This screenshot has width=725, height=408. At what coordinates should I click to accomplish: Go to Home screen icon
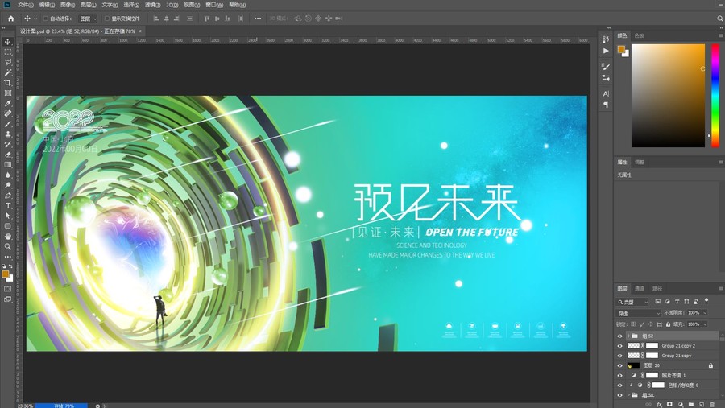pyautogui.click(x=10, y=19)
